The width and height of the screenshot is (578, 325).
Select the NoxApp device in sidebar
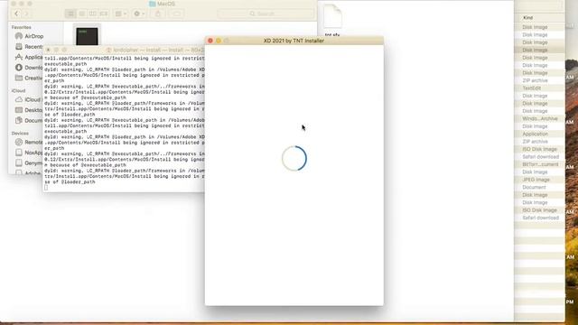tap(29, 153)
